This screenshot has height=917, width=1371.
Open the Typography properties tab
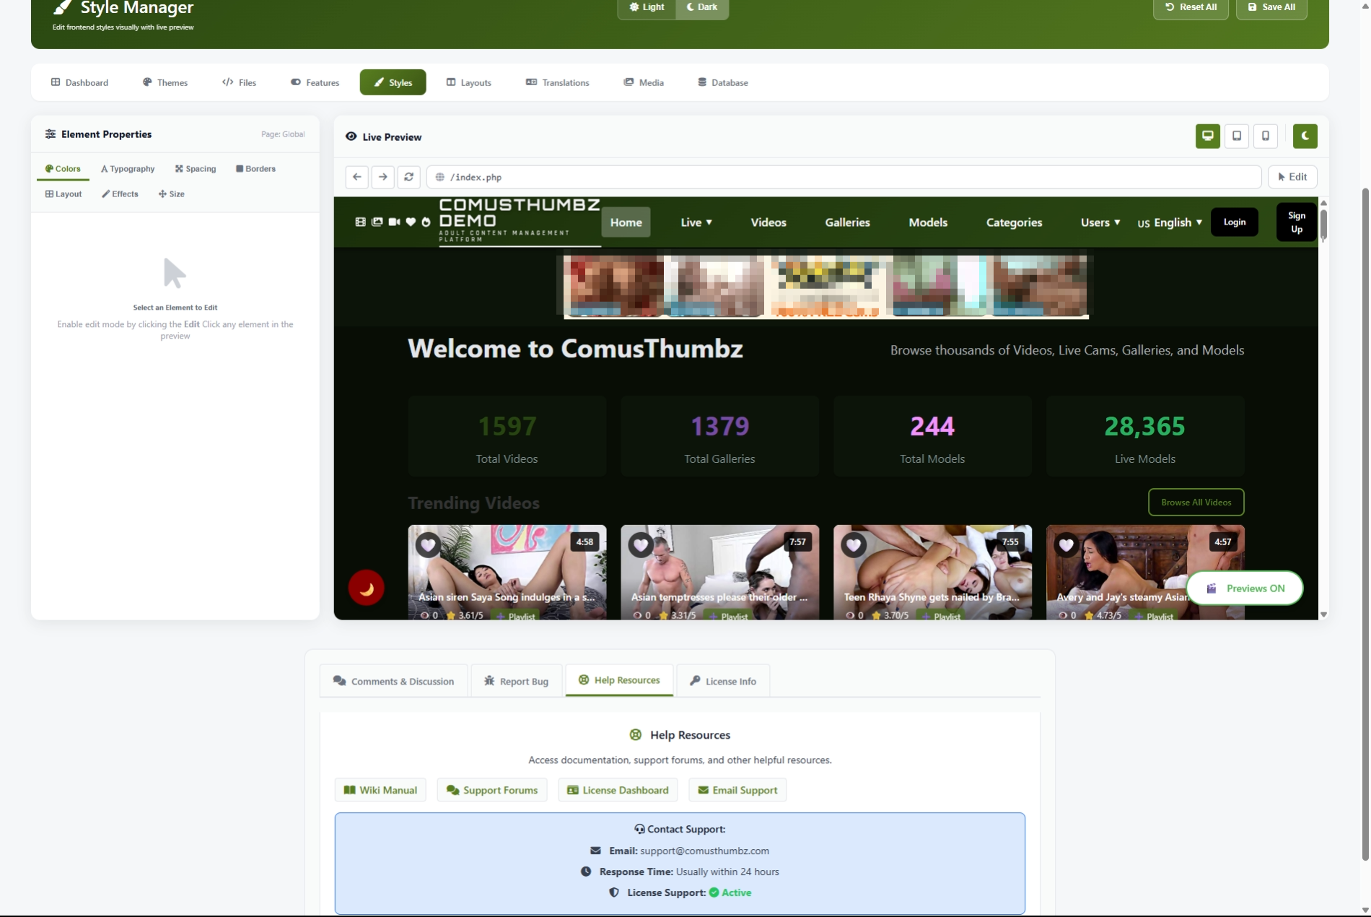click(128, 169)
